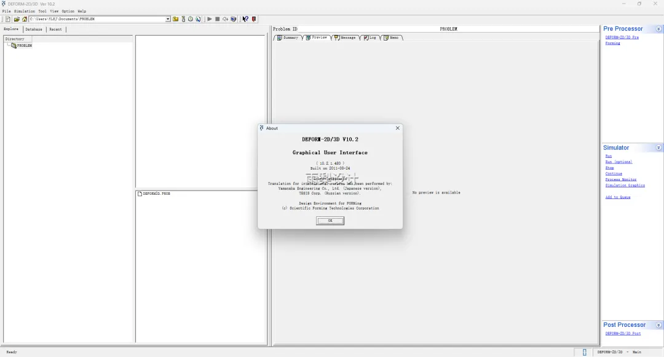Click the Continue link in Simulator
664x357 pixels.
click(614, 174)
